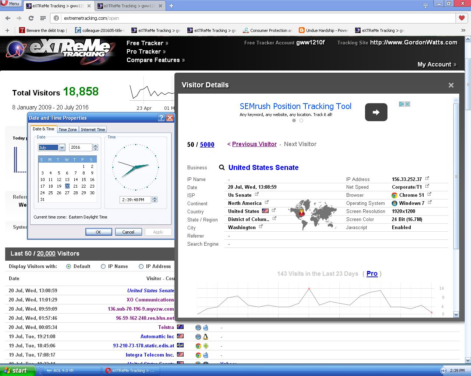Open the tab menu icon near window controls
Screen dimensions: 471x376
[x=425, y=6]
